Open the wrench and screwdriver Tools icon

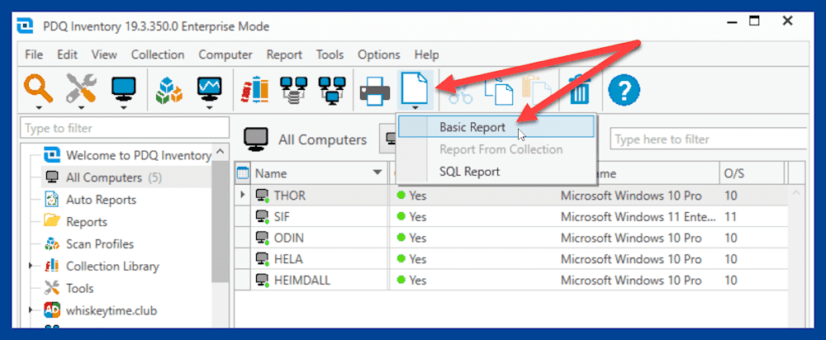click(81, 88)
